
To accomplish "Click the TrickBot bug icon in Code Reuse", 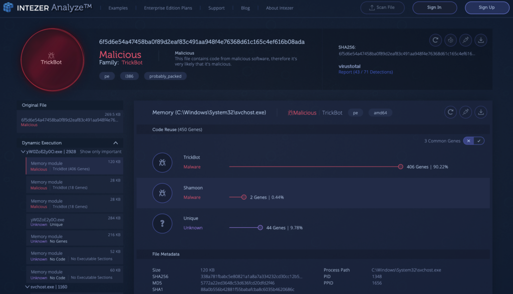I will coord(162,163).
